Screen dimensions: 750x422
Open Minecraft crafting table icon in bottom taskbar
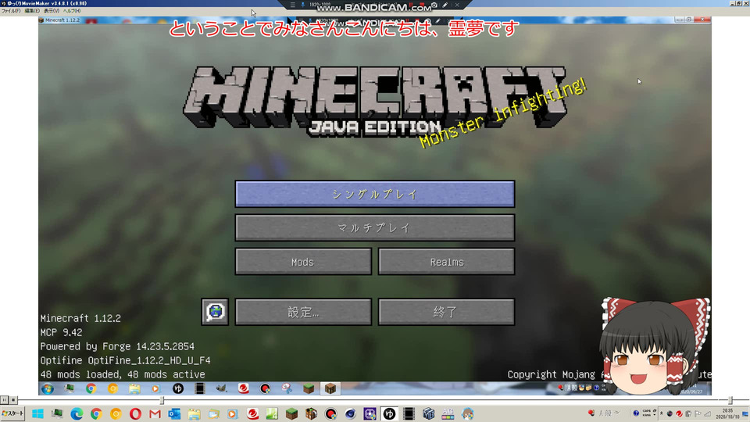pos(312,414)
